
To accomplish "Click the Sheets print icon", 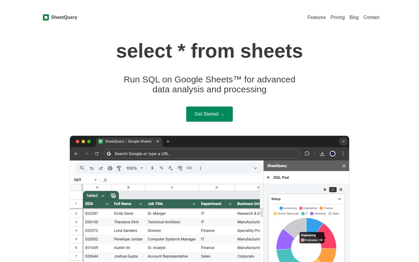I will coord(110,168).
